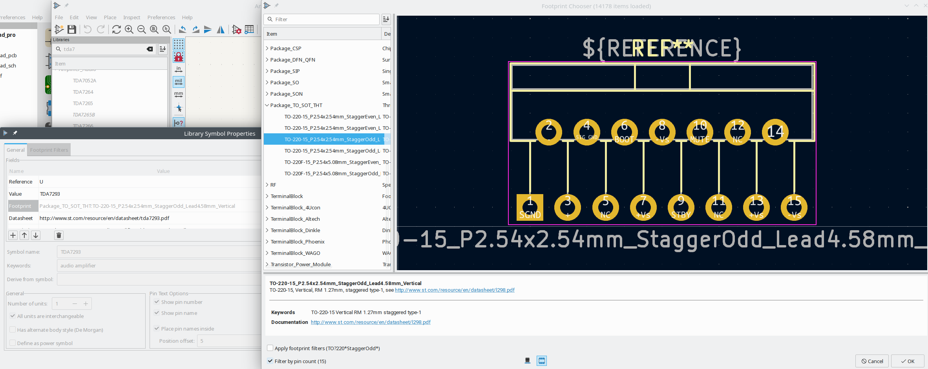Clear the tda7 library search text
The width and height of the screenshot is (928, 369).
(150, 49)
